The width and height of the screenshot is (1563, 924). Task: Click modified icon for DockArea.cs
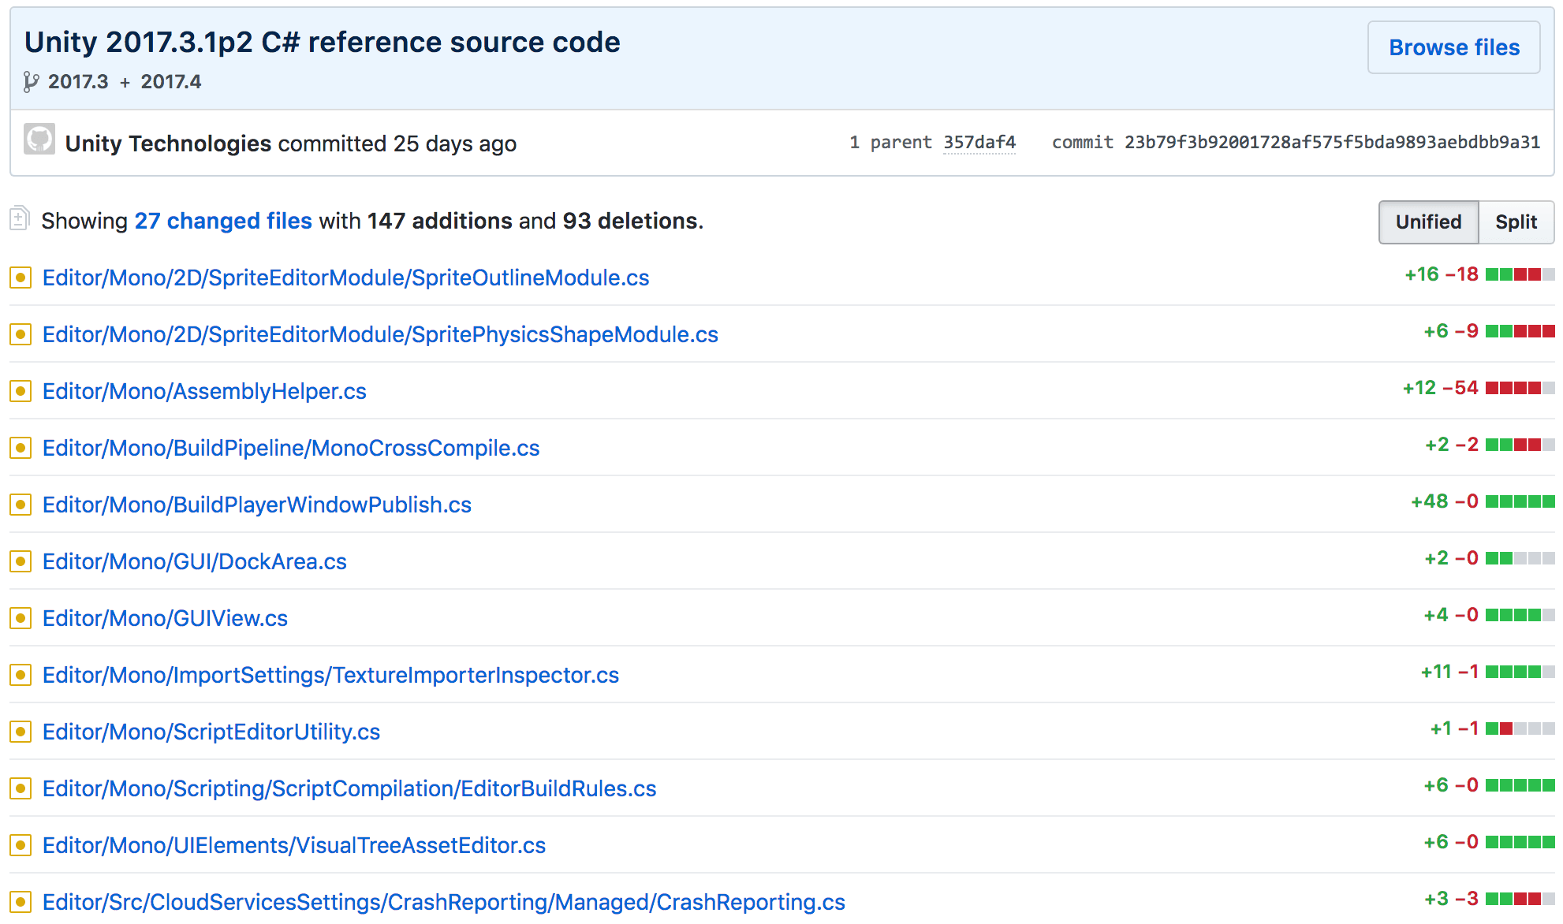click(21, 561)
